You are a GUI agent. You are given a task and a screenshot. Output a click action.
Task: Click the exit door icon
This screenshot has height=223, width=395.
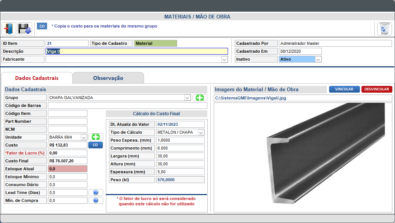point(9,29)
